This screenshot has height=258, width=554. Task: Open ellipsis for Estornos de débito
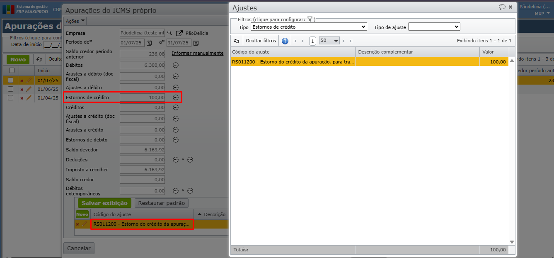tap(176, 140)
